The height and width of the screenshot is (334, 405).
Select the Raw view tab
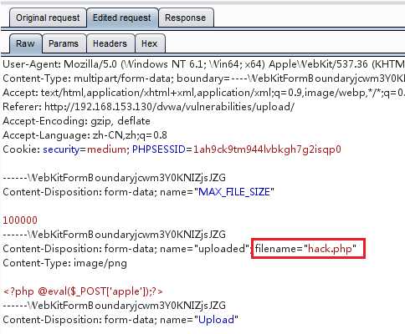25,43
